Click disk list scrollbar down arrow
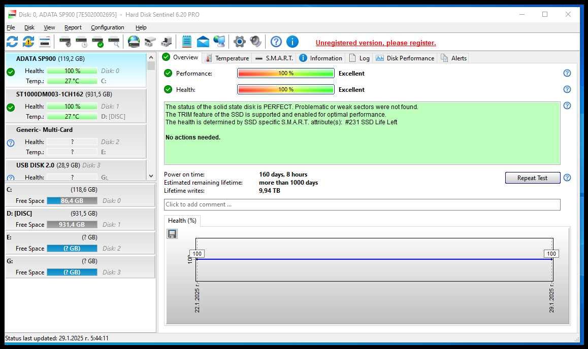 pos(151,176)
